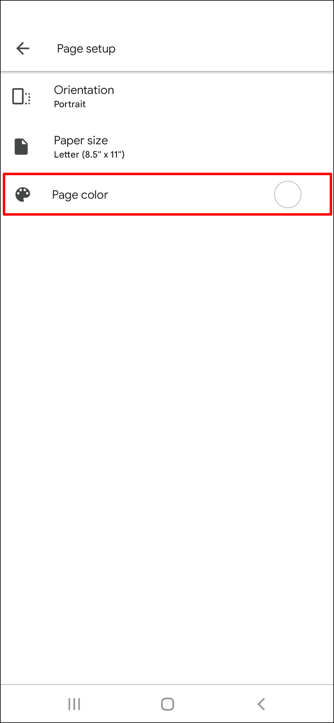334x723 pixels.
Task: Click the Paper size document icon
Action: pyautogui.click(x=21, y=146)
